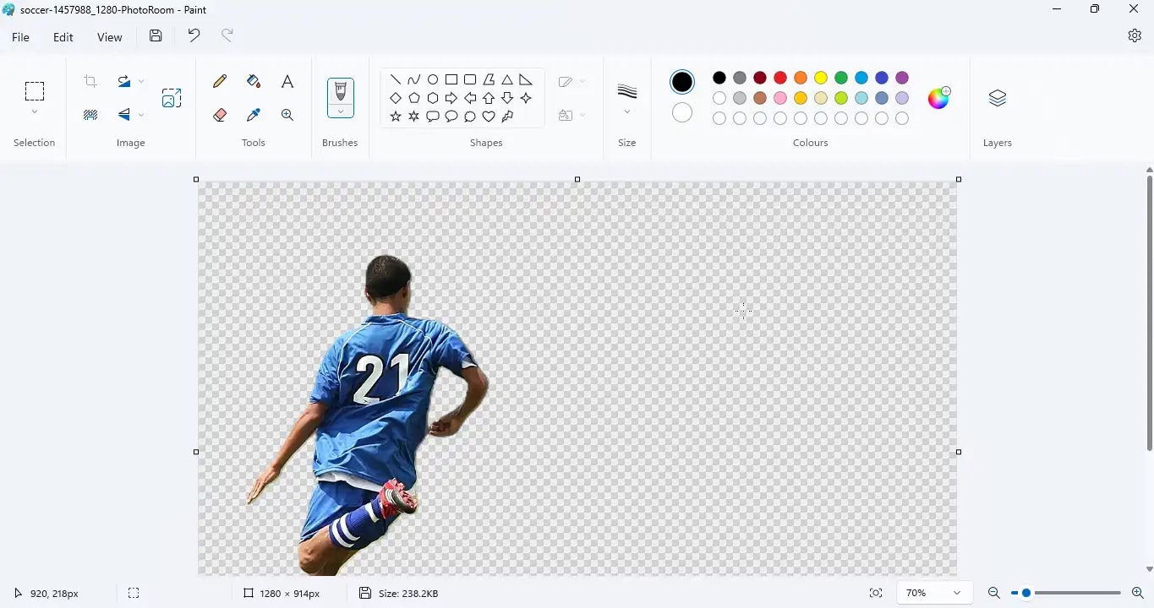The height and width of the screenshot is (608, 1154).
Task: Expand the Brushes dropdown chevron
Action: pos(341,111)
